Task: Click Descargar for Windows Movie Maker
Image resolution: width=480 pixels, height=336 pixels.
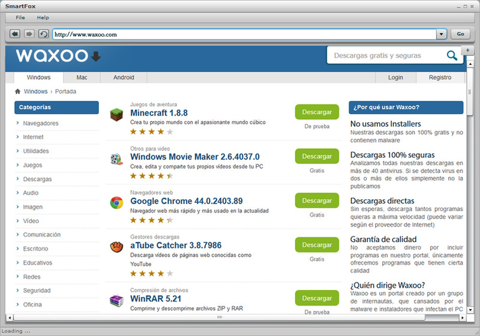Action: pyautogui.click(x=317, y=156)
